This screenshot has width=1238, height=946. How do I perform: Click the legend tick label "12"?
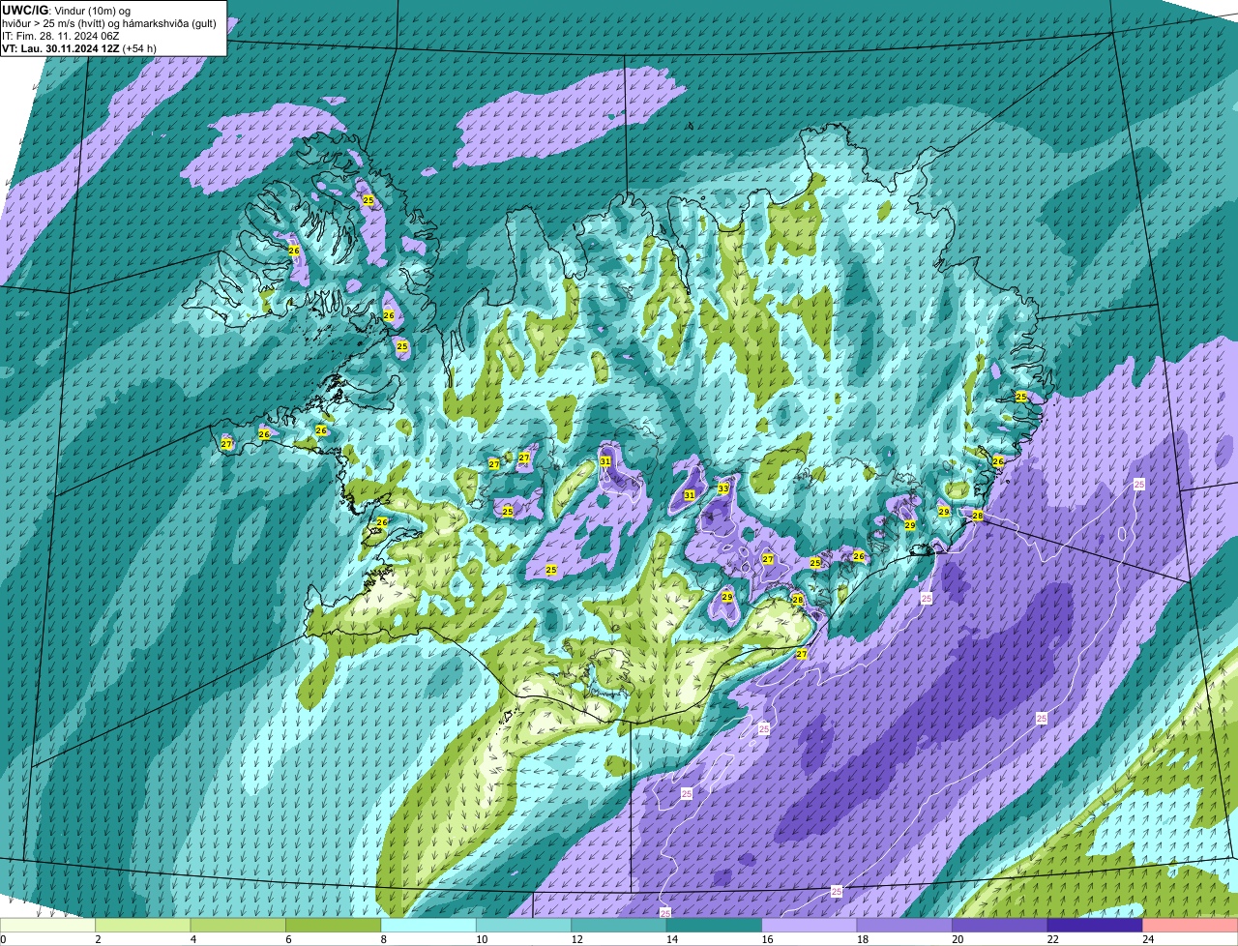[575, 939]
